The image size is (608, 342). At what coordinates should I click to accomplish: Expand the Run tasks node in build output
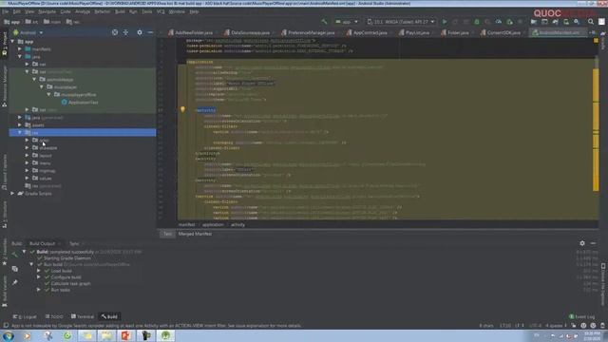pyautogui.click(x=39, y=290)
